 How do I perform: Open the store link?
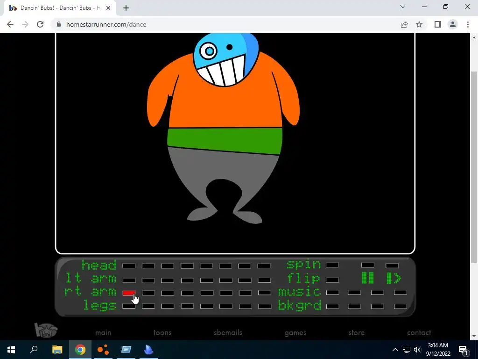[x=356, y=333]
